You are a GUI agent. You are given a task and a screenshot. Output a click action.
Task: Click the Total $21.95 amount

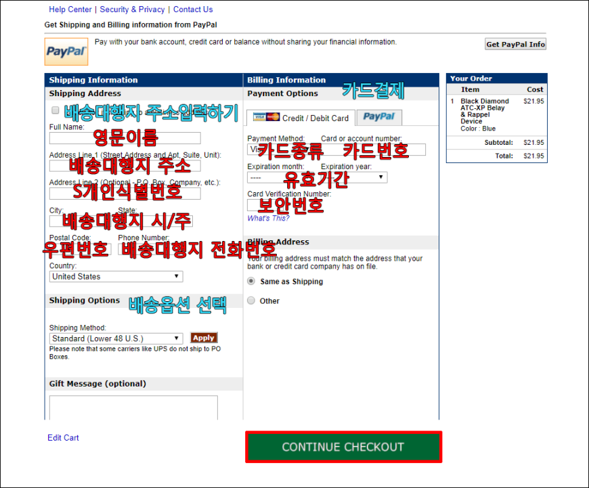[533, 156]
